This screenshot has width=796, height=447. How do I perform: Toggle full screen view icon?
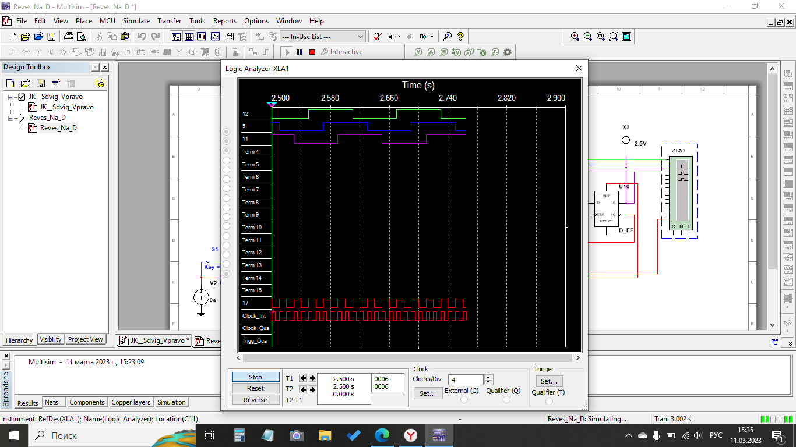tap(626, 36)
